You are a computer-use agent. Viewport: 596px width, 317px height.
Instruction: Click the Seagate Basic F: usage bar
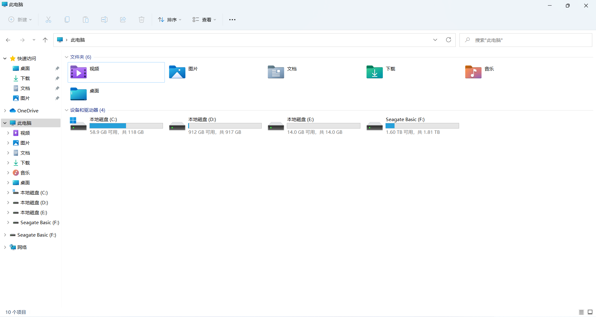click(x=422, y=126)
